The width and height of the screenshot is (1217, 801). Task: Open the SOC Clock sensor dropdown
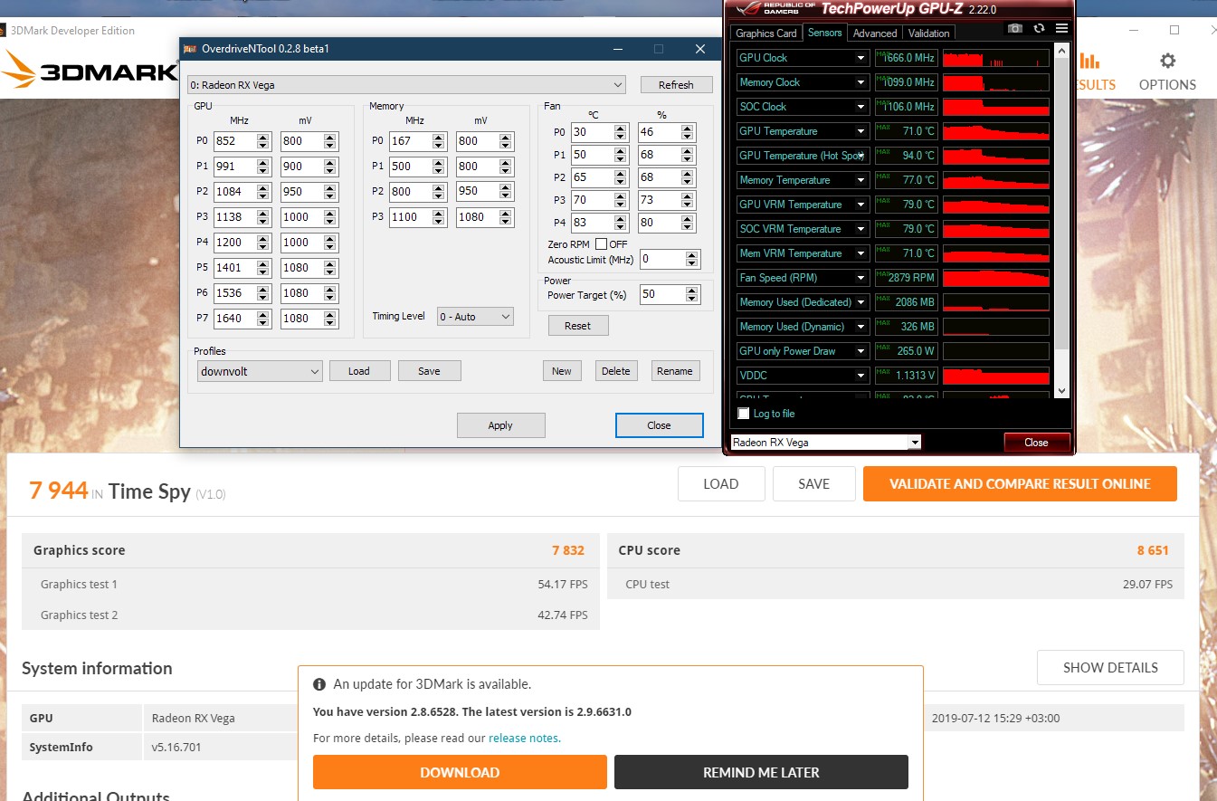click(x=860, y=107)
